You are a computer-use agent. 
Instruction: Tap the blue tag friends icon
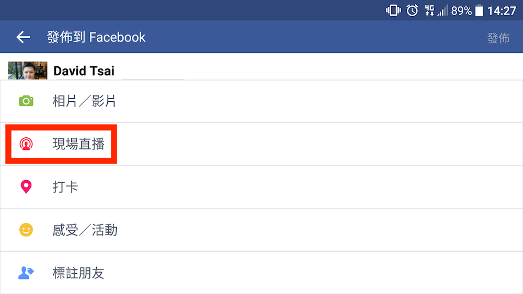pos(26,273)
